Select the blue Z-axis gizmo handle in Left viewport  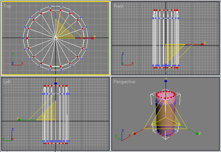[56, 83]
